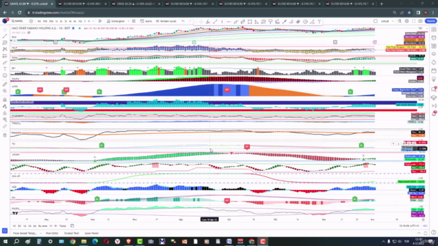Set date range to Bu sene
Viewport: 438px width, 246px height.
click(42, 226)
